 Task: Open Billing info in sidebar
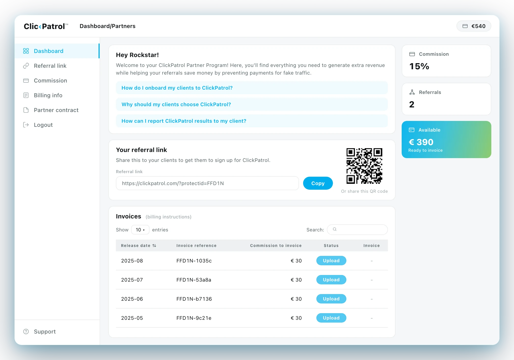57,95
